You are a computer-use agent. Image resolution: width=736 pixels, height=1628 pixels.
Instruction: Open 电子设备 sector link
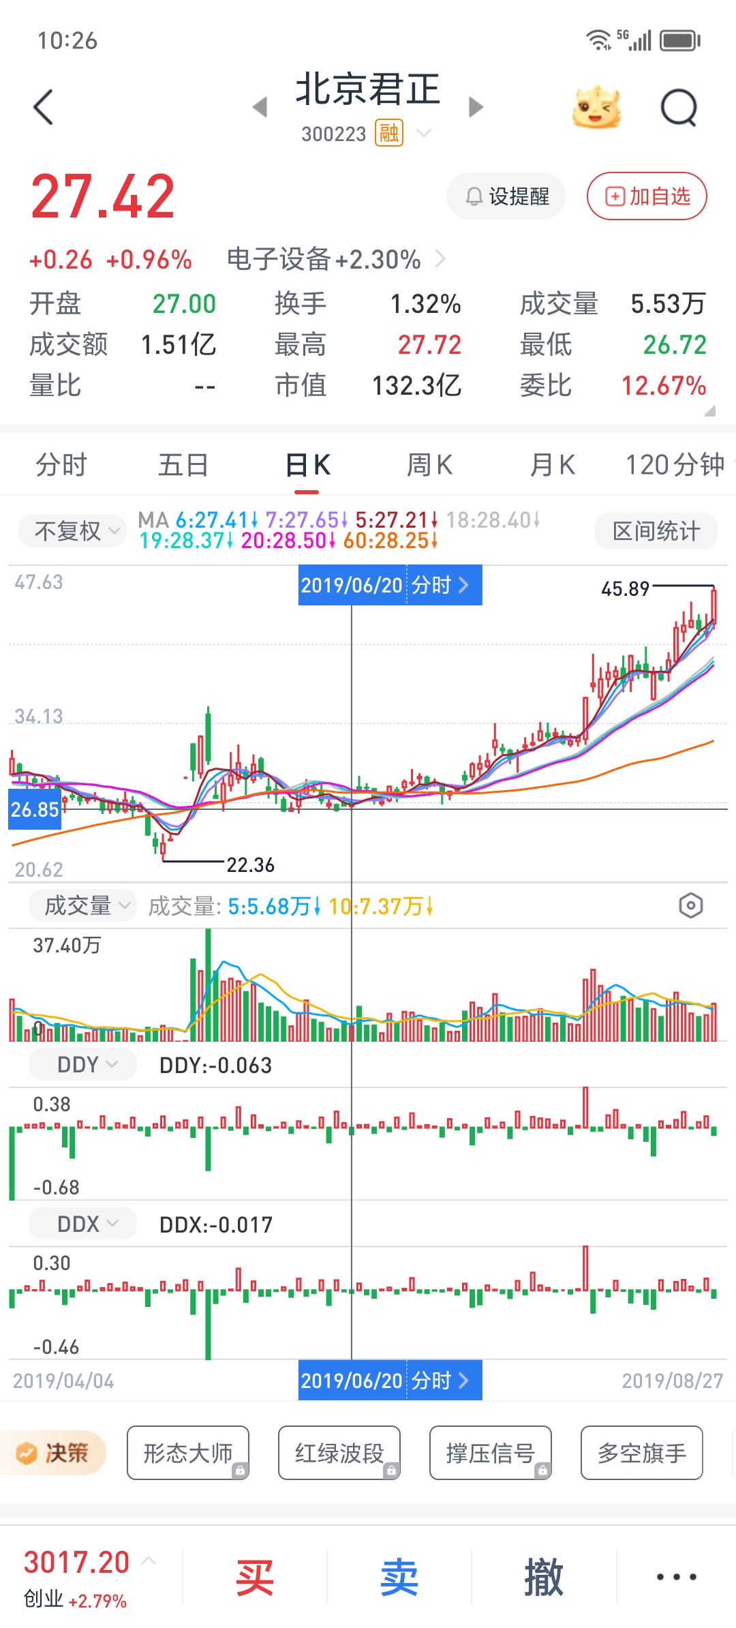(336, 260)
